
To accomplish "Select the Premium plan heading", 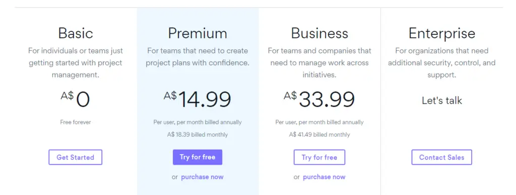I will pos(198,33).
